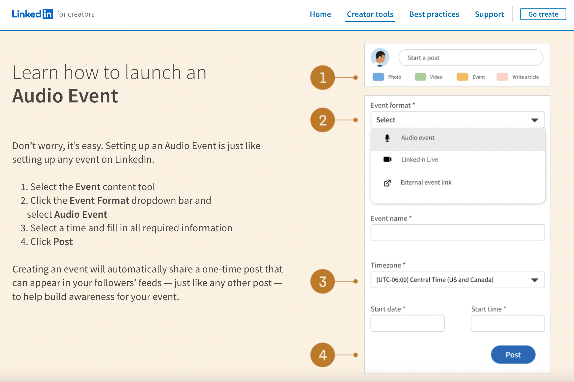Click the "Start time *" label

pyautogui.click(x=488, y=309)
